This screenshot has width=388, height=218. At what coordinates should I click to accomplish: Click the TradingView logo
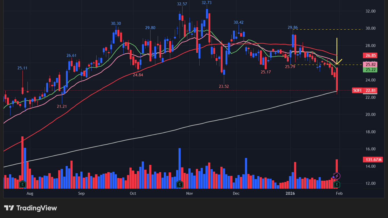[31, 208]
